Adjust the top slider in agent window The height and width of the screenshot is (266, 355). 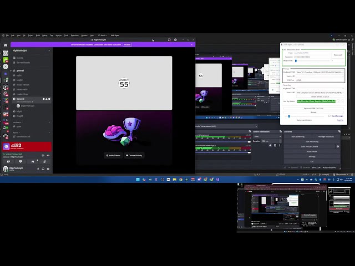click(x=312, y=60)
